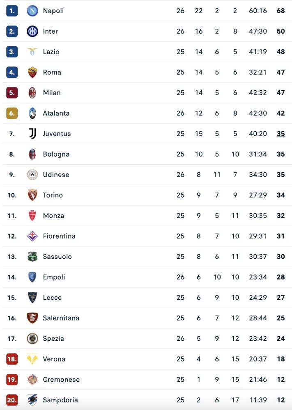Screen dimensions: 292x410
Task: Click the Cremonese team name
Action: pyautogui.click(x=61, y=380)
